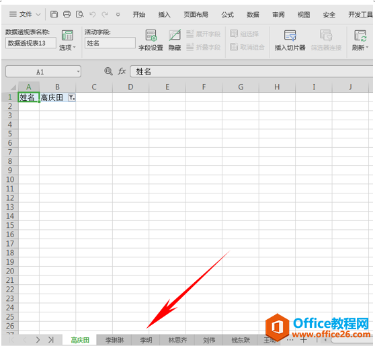The height and width of the screenshot is (346, 375).
Task: Select column B header
Action: point(57,87)
